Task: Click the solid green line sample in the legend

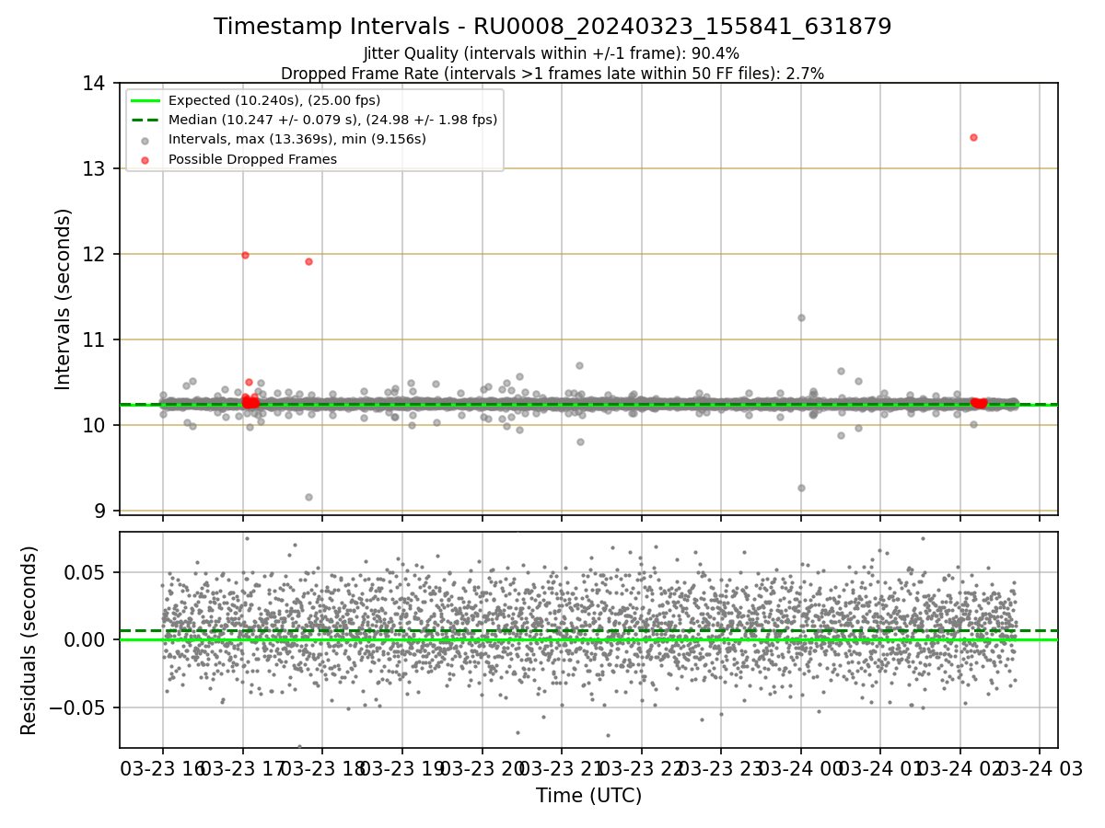Action: click(146, 100)
